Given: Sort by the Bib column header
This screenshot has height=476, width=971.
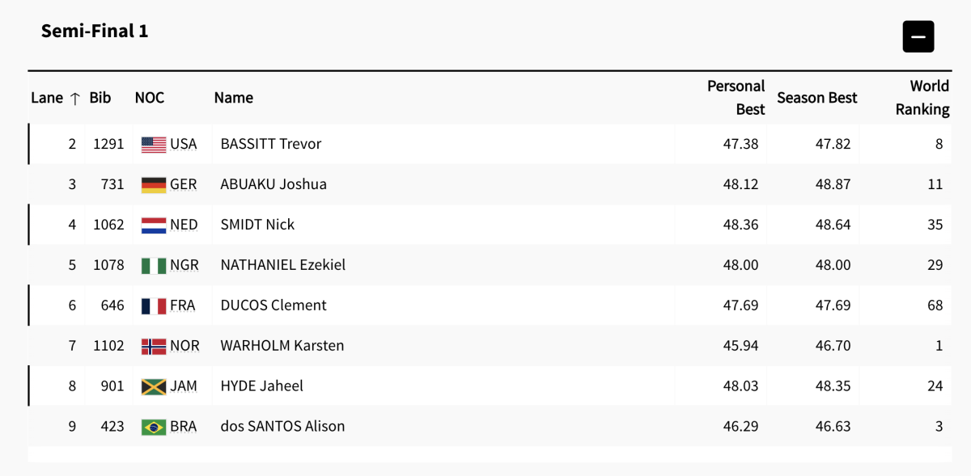Looking at the screenshot, I should [x=100, y=98].
